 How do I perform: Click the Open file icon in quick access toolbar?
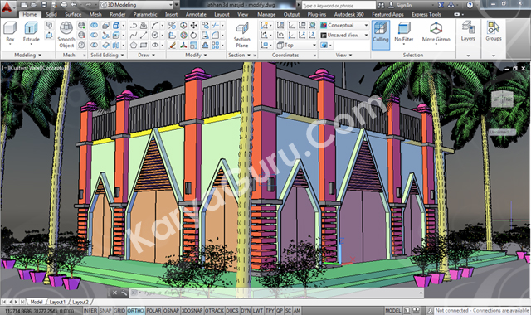pyautogui.click(x=33, y=5)
